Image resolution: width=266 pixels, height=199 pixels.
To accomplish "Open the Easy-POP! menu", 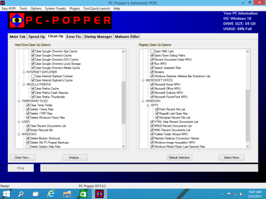I will [x=9, y=8].
